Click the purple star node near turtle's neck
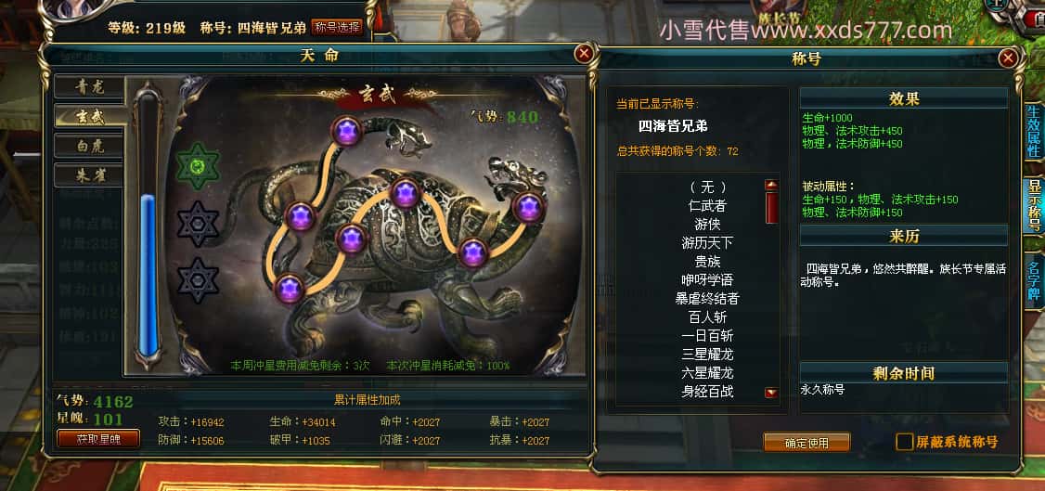Screen dimensions: 1045x491 [473, 252]
